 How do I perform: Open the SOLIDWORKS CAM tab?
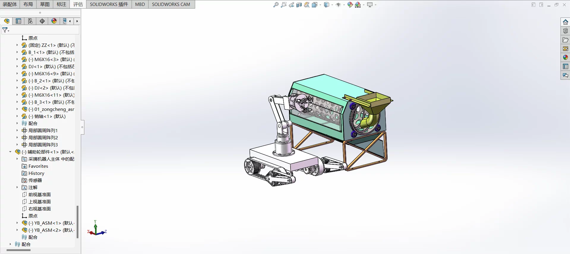pyautogui.click(x=171, y=4)
